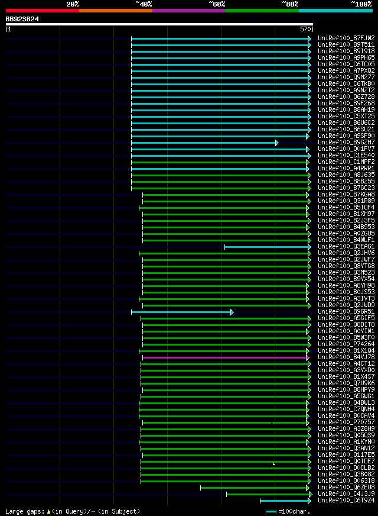Click the =100char. scale legend
The image size is (378, 516).
pyautogui.click(x=288, y=512)
